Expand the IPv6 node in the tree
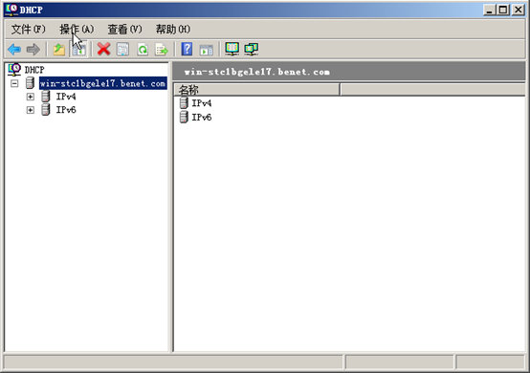The height and width of the screenshot is (373, 530). pyautogui.click(x=30, y=110)
